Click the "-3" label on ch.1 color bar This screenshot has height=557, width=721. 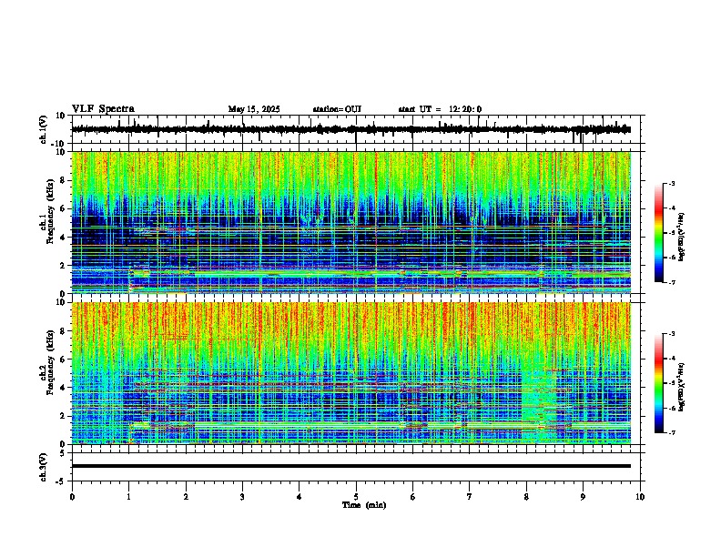tap(671, 183)
